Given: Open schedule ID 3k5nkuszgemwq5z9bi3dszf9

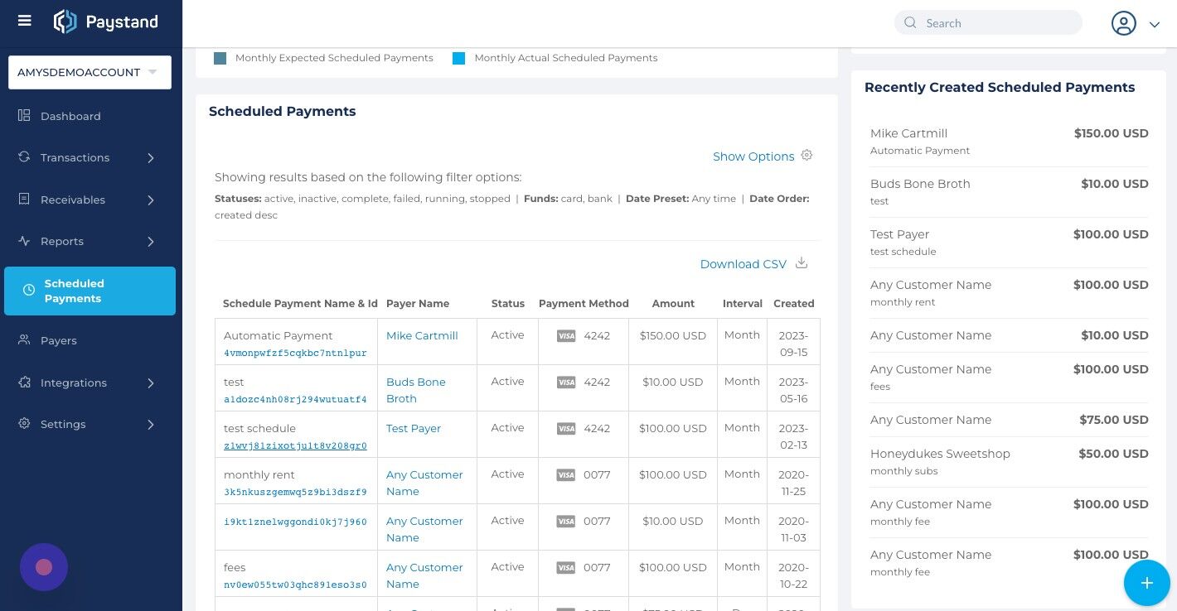Looking at the screenshot, I should pos(295,492).
